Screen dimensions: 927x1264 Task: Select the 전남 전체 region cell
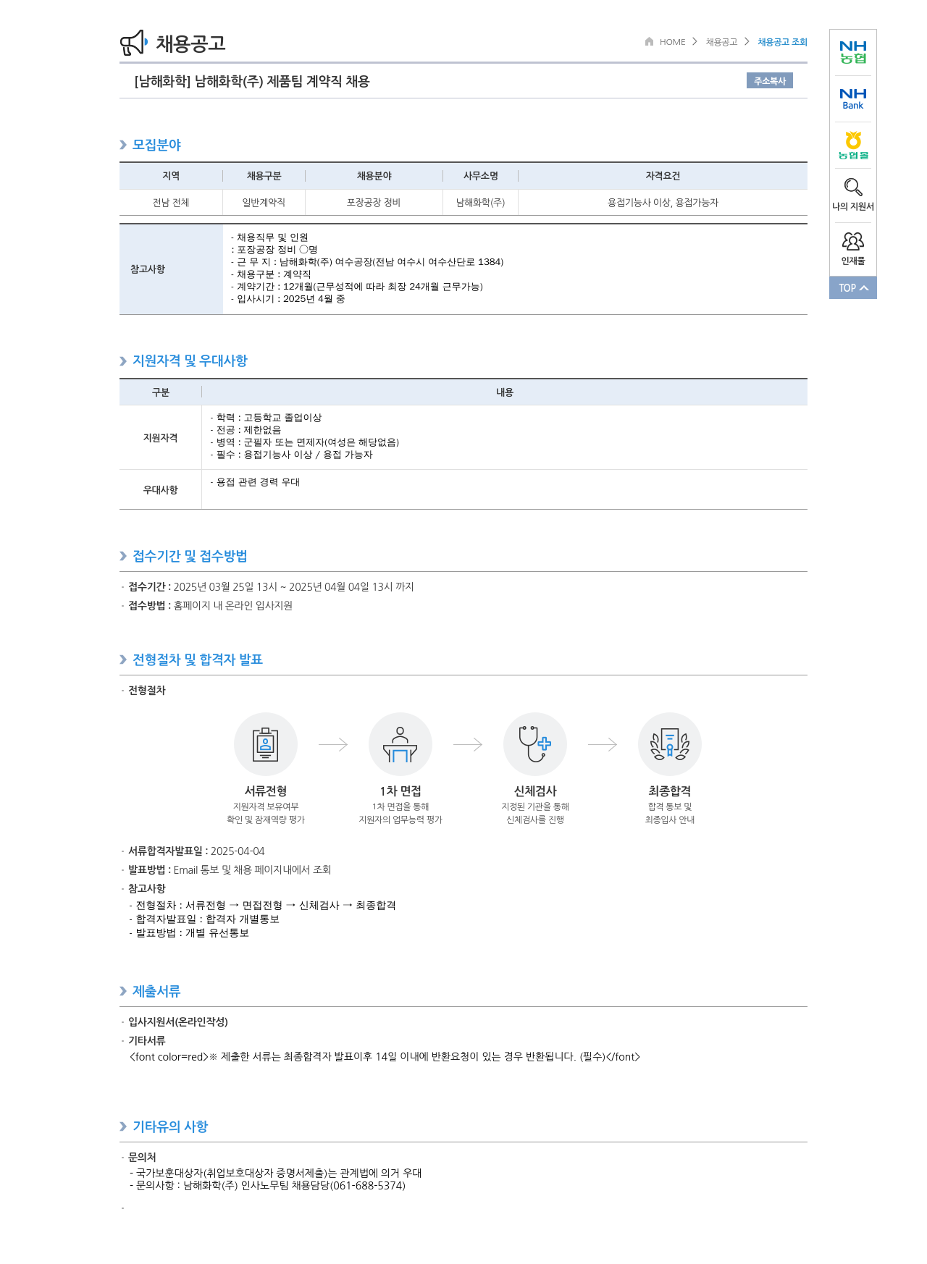click(171, 203)
